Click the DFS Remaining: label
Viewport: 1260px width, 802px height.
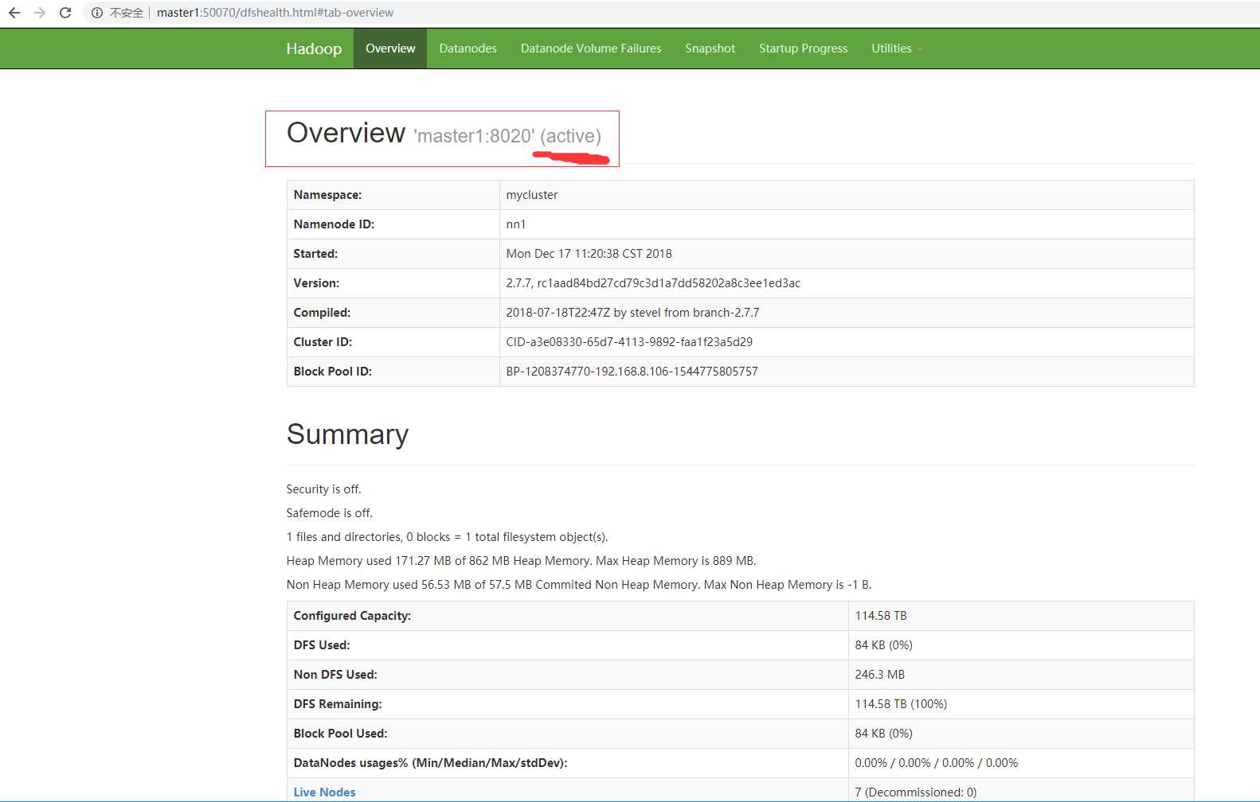pyautogui.click(x=338, y=704)
